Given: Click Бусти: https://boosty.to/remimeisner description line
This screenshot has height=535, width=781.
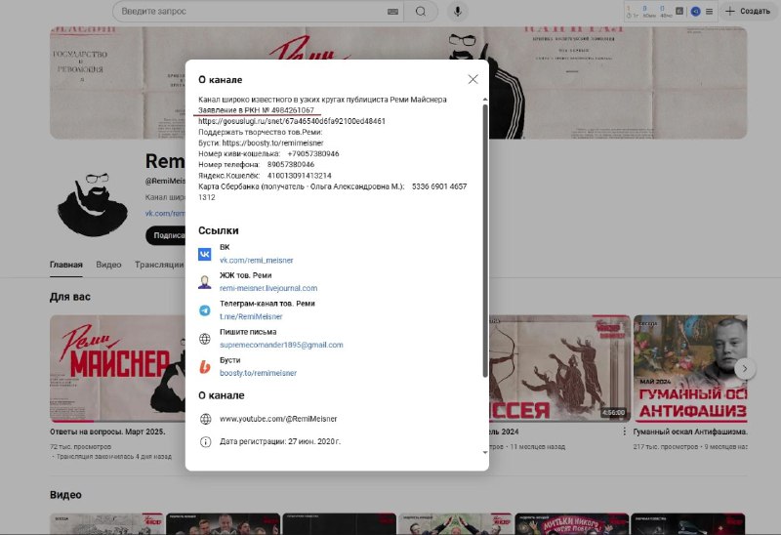Looking at the screenshot, I should tap(261, 143).
